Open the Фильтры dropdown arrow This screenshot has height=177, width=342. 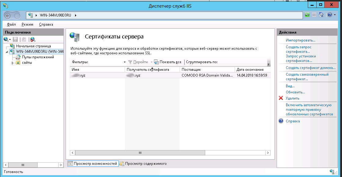(x=125, y=62)
